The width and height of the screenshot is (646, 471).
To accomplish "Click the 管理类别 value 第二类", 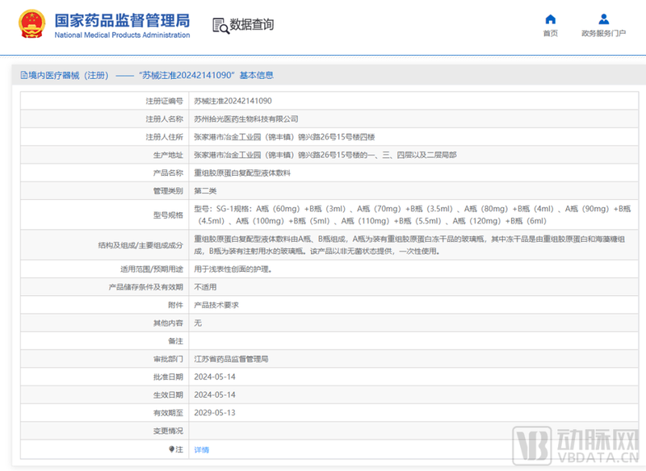I will [206, 191].
